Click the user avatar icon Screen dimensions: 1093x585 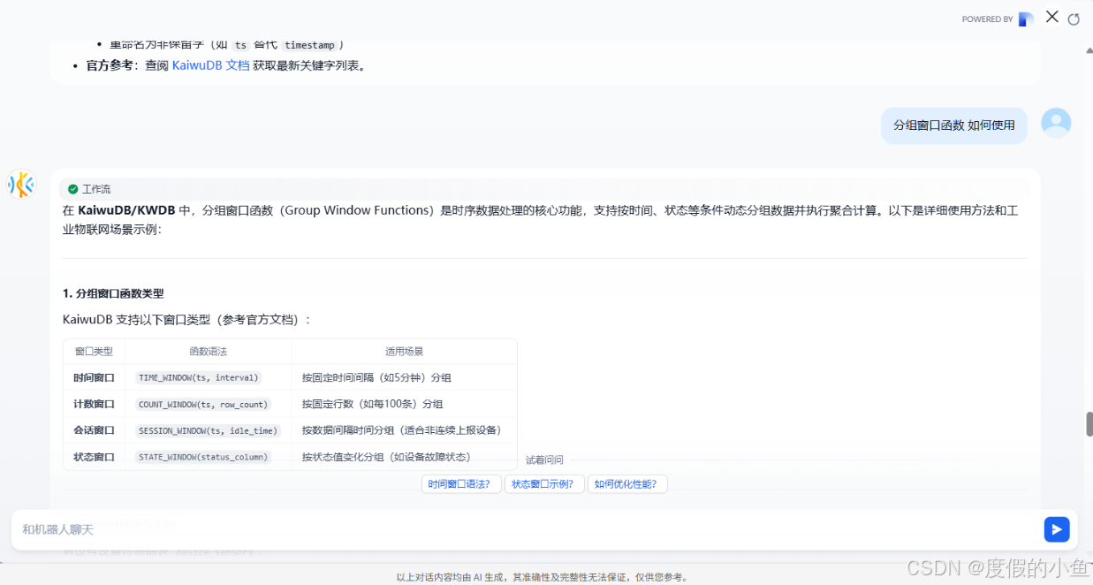[x=1056, y=123]
